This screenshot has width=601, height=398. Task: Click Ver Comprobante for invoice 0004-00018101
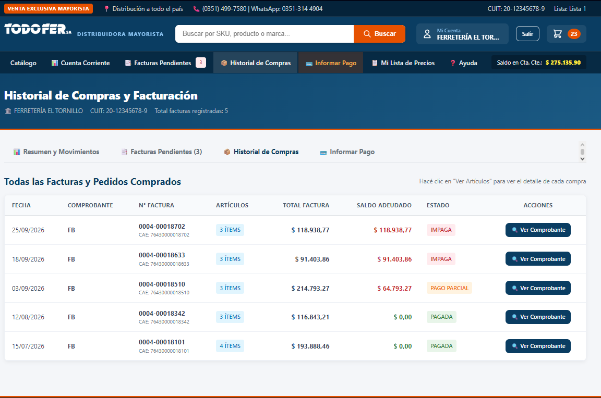[x=538, y=346]
